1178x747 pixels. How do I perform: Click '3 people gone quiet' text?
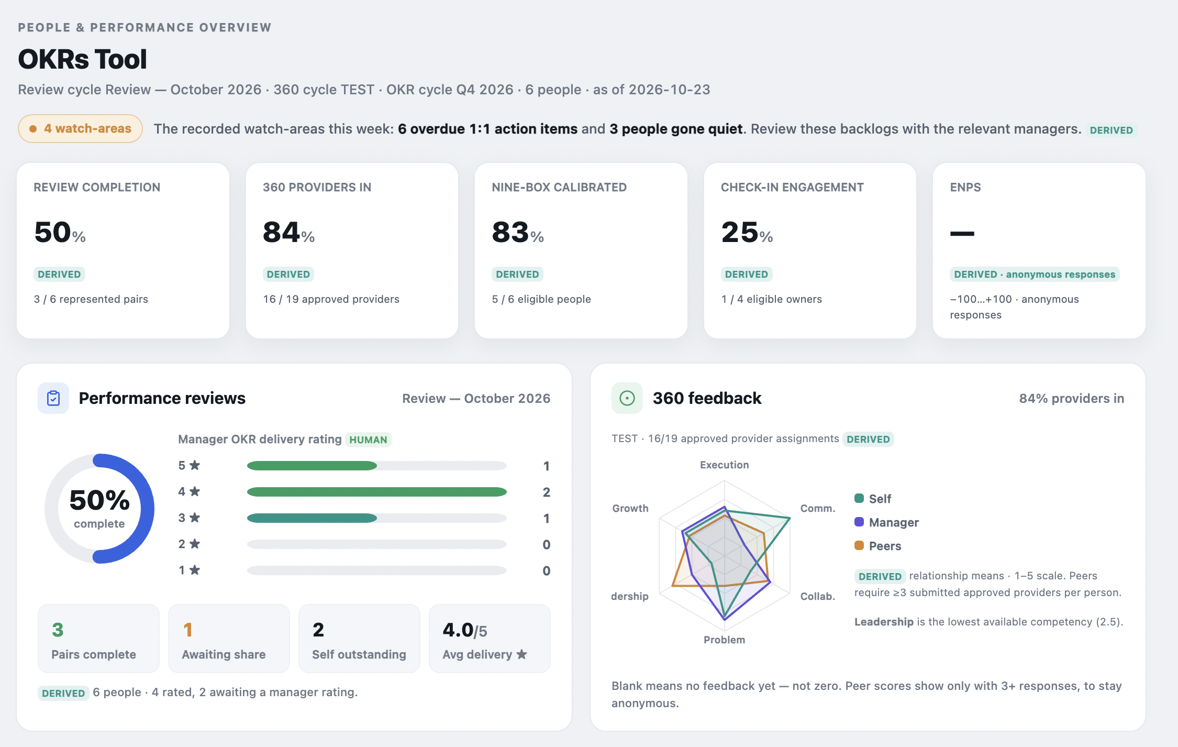click(x=676, y=129)
